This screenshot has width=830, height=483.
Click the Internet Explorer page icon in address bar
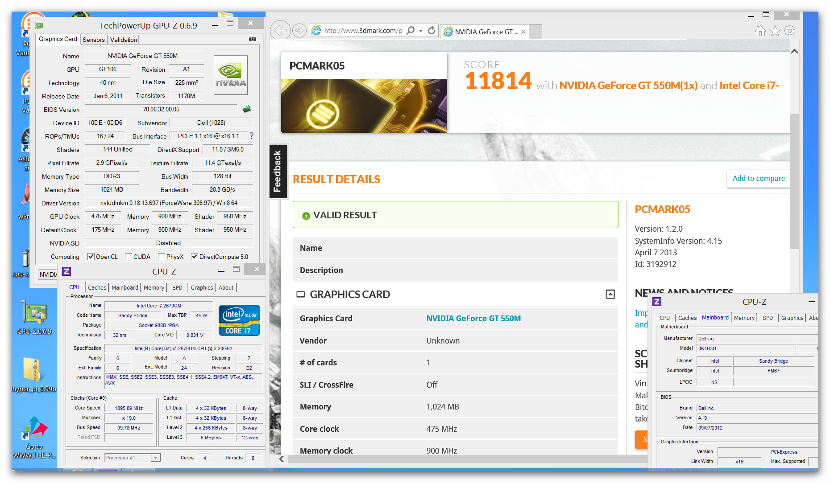(x=316, y=30)
